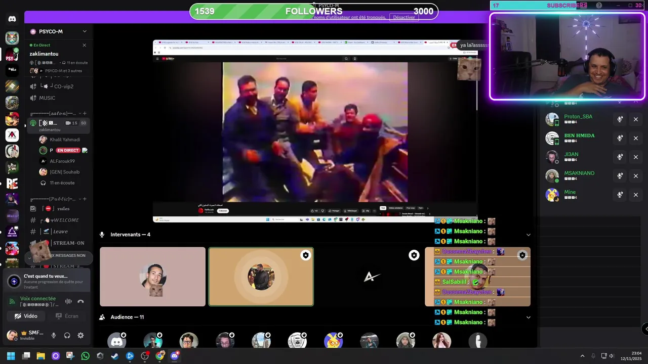Select the speaker tile with the A logo
648x364 pixels.
[x=370, y=277]
